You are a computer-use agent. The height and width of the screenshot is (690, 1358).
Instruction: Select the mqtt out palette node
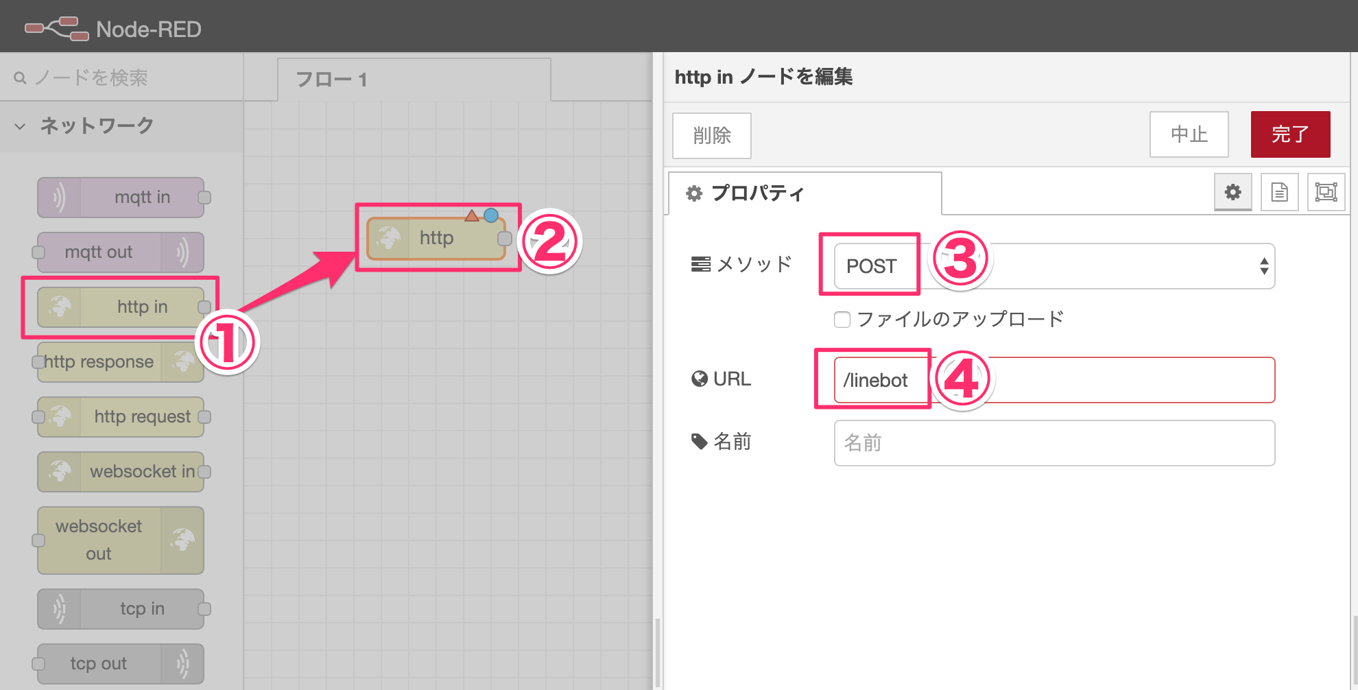point(121,252)
